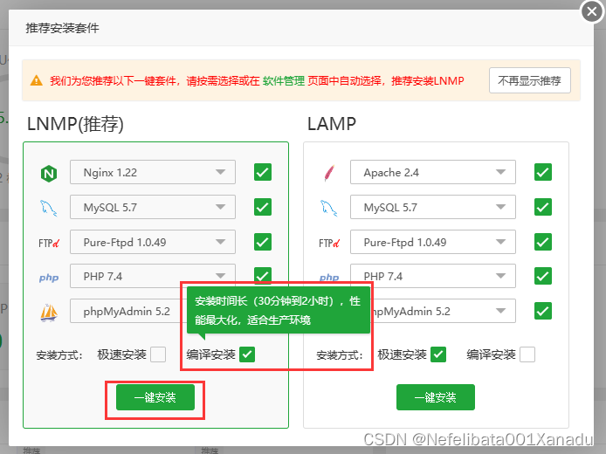The width and height of the screenshot is (606, 454).
Task: Uncheck MySQL 5.7 checkbox in LAMP
Action: pos(543,207)
